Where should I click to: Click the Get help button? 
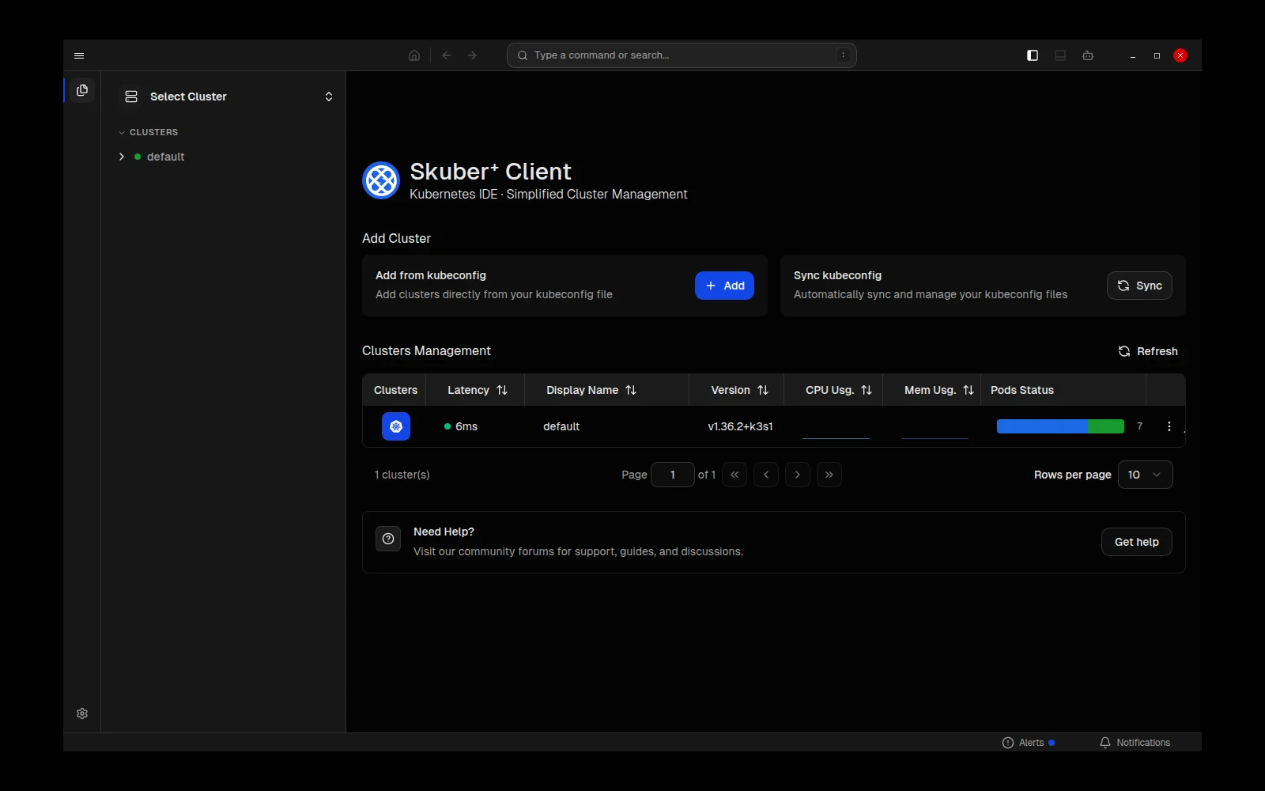[x=1137, y=542]
